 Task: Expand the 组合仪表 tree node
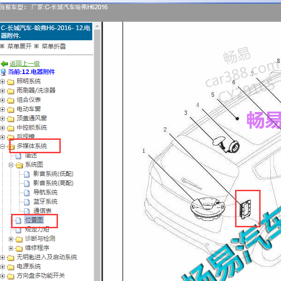click(x=2, y=100)
